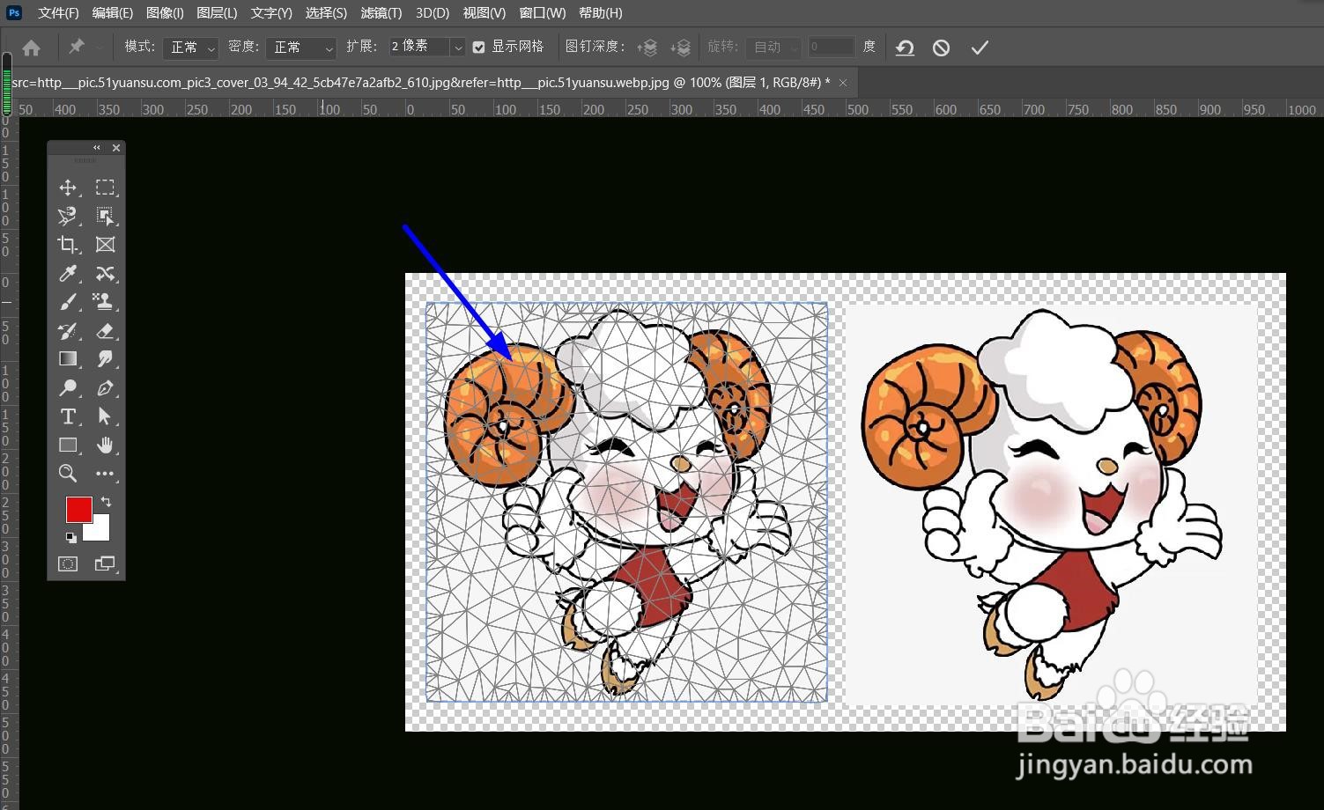
Task: Commit the puppet warp with checkmark
Action: pos(980,48)
